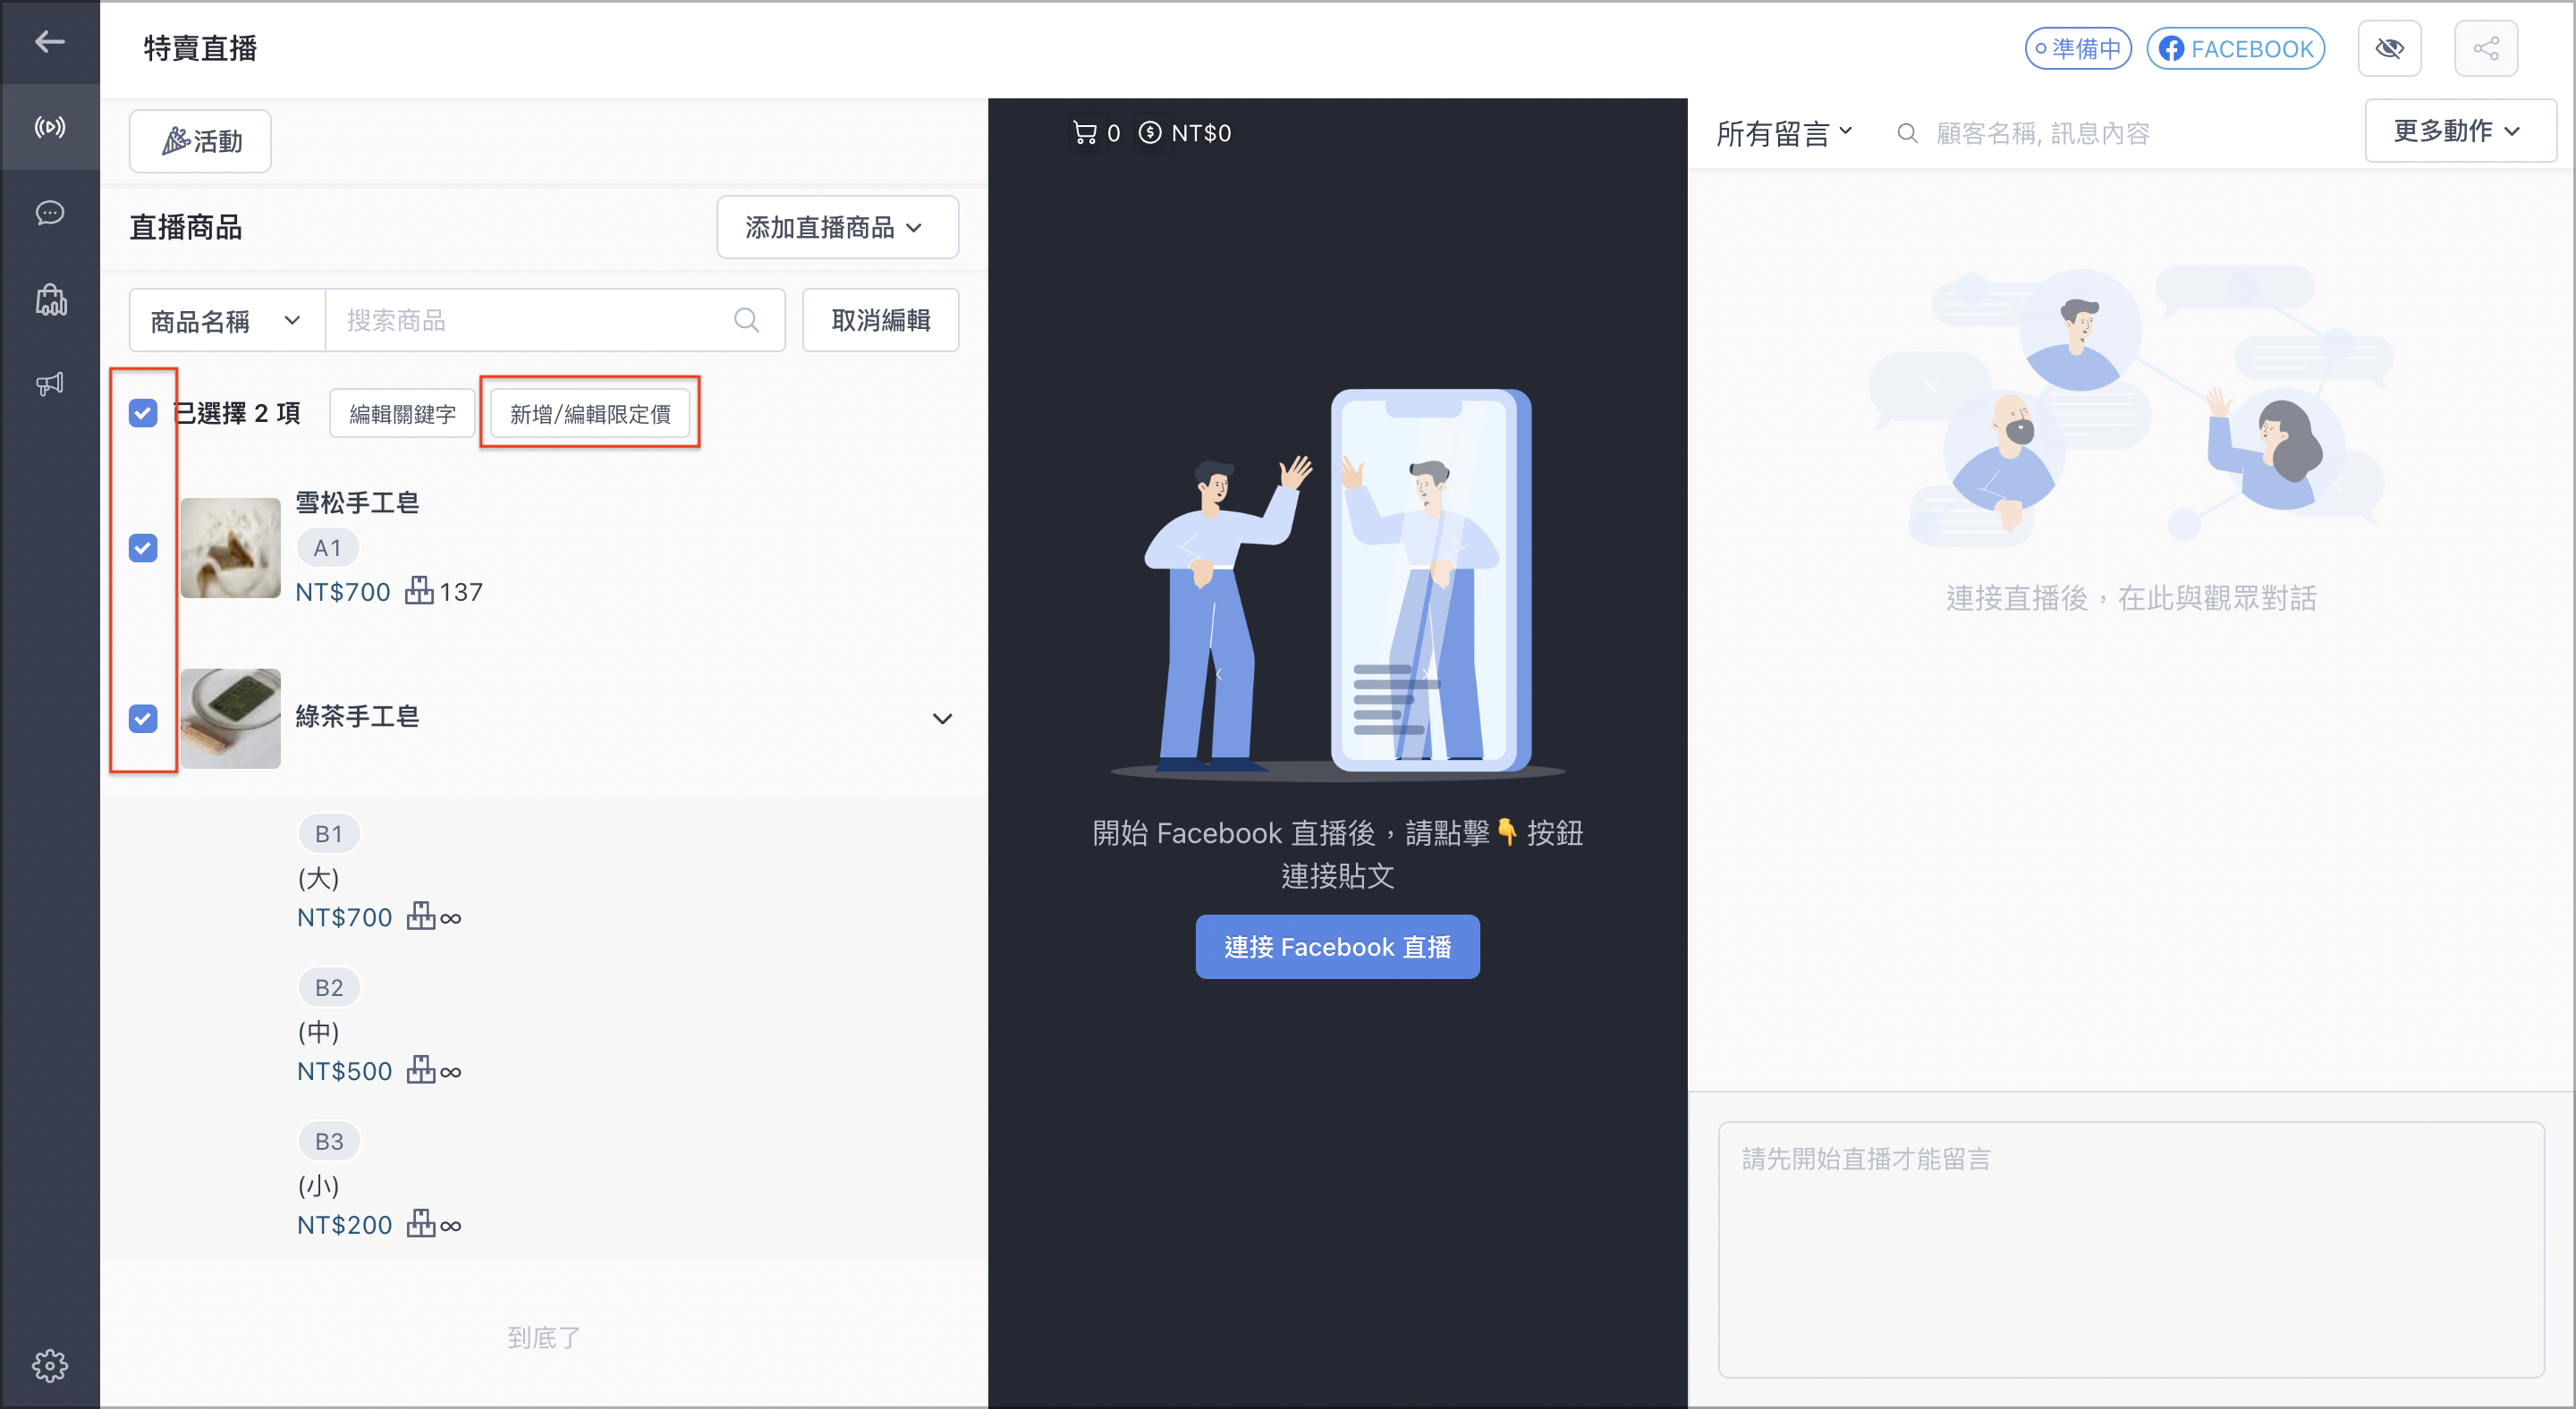This screenshot has height=1409, width=2576.
Task: Click the stock icon for variant (大)
Action: (x=421, y=917)
